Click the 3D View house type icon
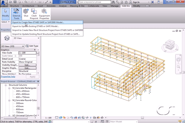The height and width of the screenshot is (123, 185). pyautogui.click(x=7, y=38)
